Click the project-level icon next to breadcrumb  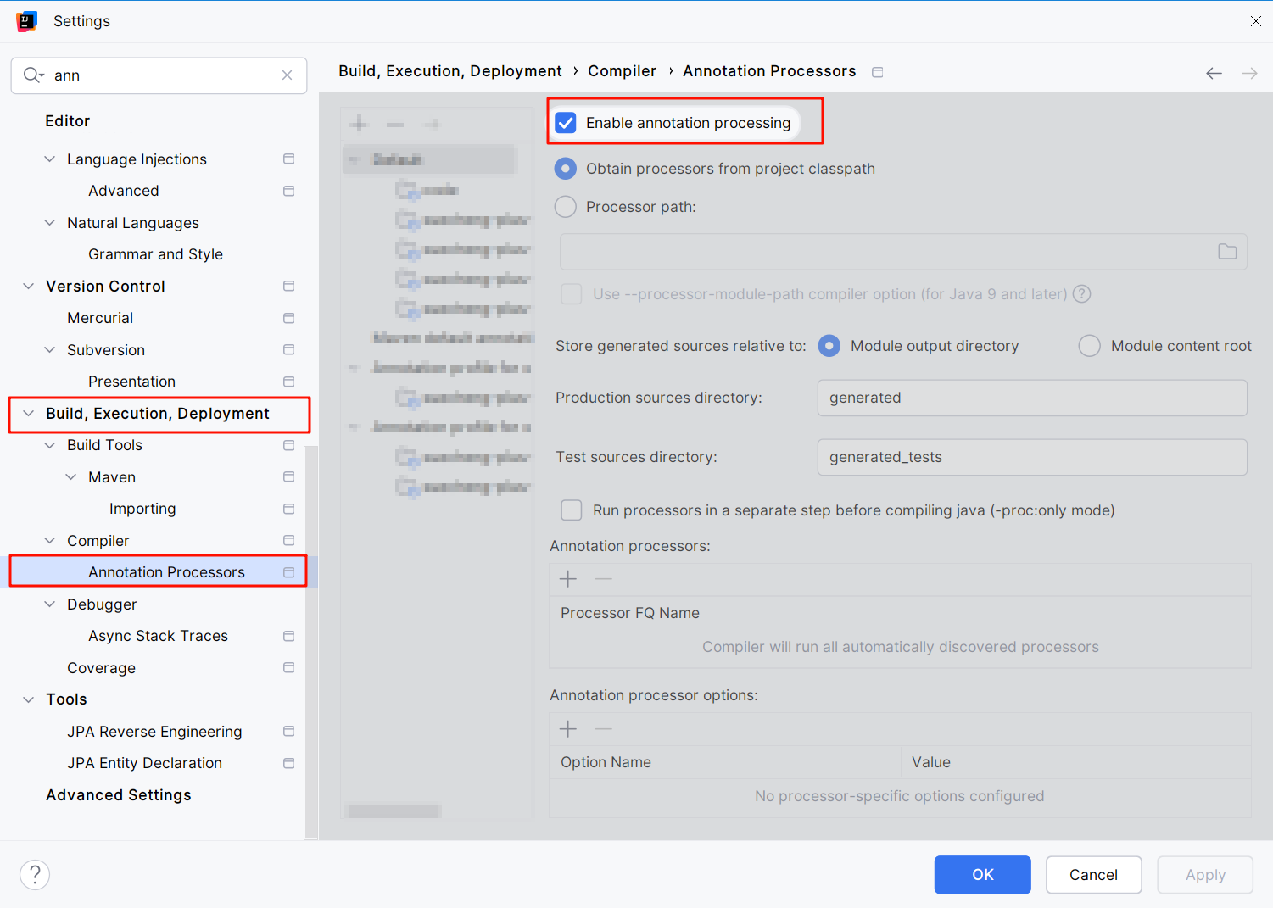pyautogui.click(x=878, y=72)
